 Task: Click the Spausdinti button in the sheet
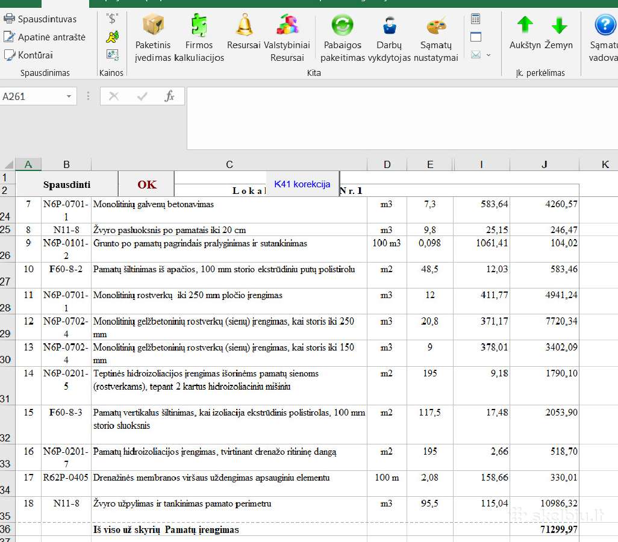pos(67,184)
